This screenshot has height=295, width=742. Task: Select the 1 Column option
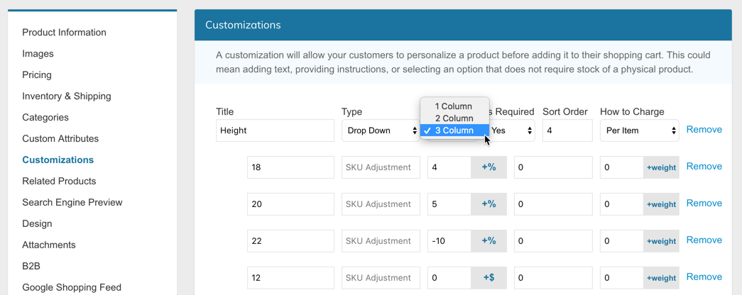pos(454,106)
